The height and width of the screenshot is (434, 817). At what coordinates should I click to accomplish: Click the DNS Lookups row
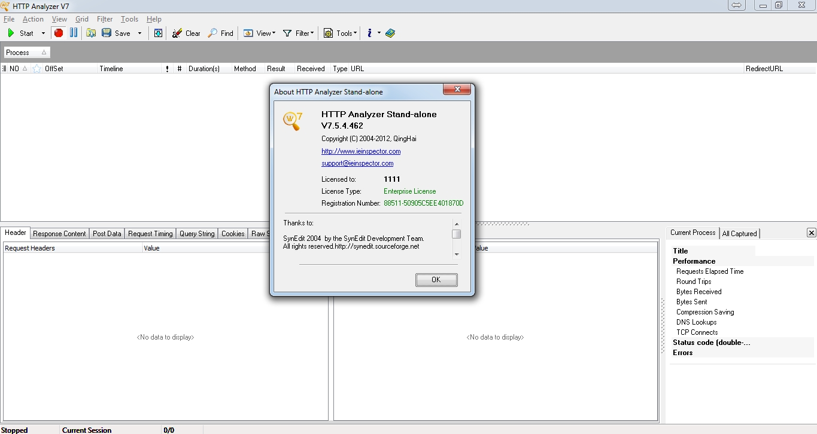[x=742, y=322]
